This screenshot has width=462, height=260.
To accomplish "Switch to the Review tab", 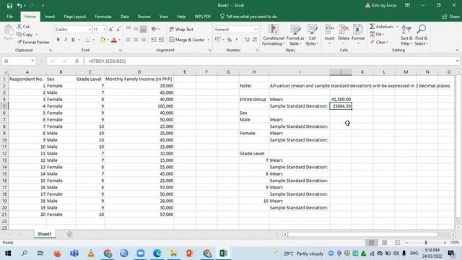I will click(144, 17).
